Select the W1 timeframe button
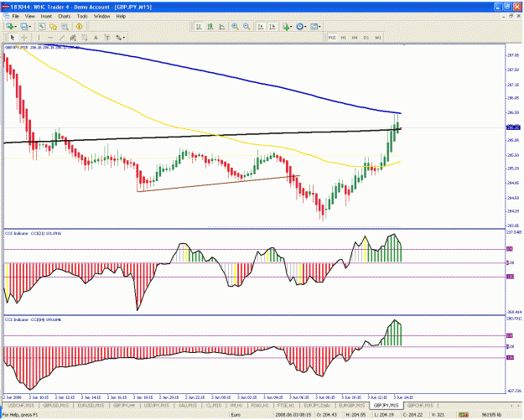 378,38
